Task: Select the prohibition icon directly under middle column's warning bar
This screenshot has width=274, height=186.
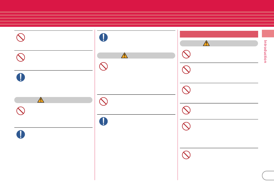Action: [x=104, y=67]
